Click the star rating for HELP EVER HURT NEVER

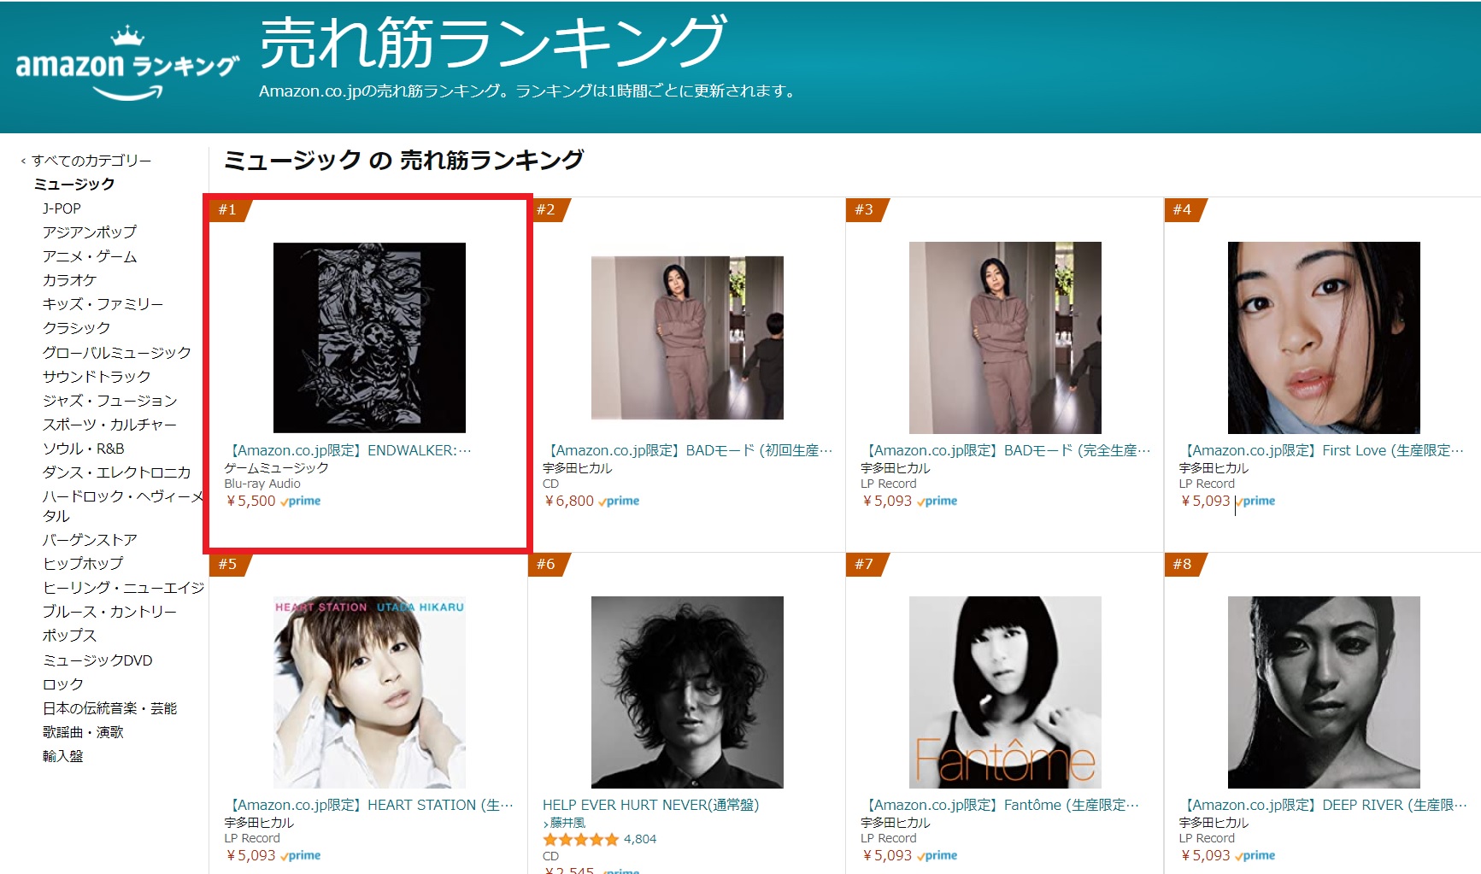point(580,839)
